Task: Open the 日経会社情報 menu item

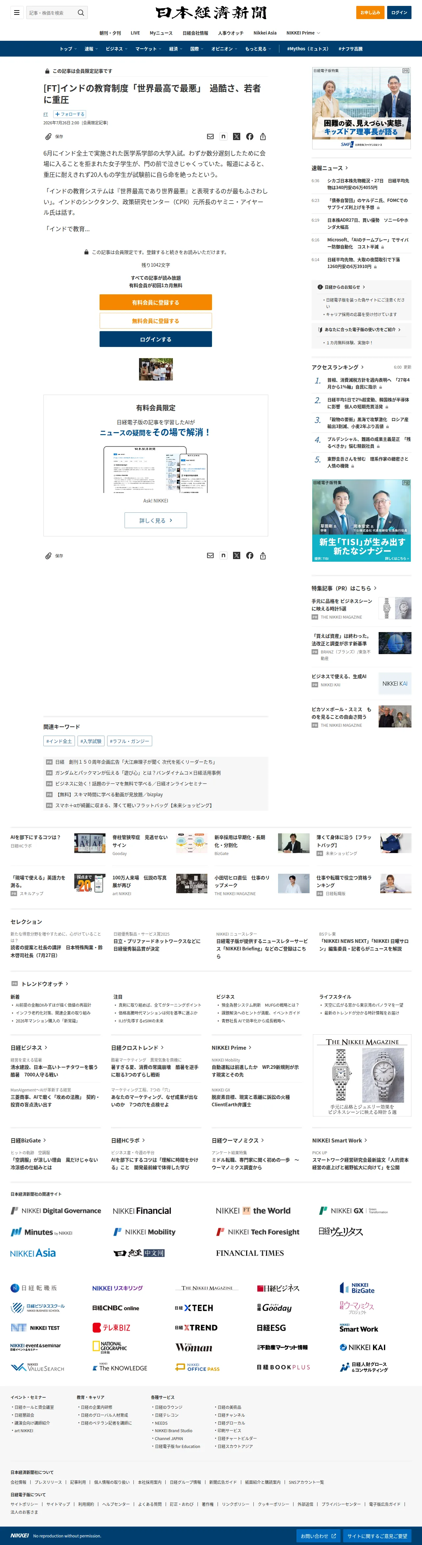Action: [196, 33]
